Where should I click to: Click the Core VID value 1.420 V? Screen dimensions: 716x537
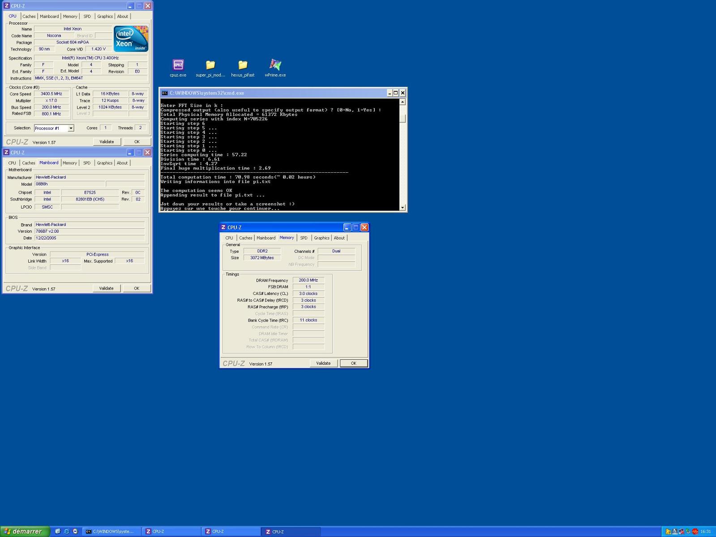99,49
